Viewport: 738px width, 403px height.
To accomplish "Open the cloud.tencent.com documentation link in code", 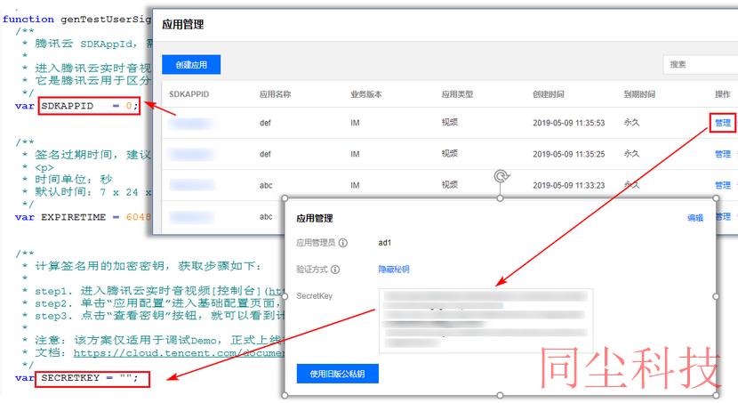I will coord(179,352).
